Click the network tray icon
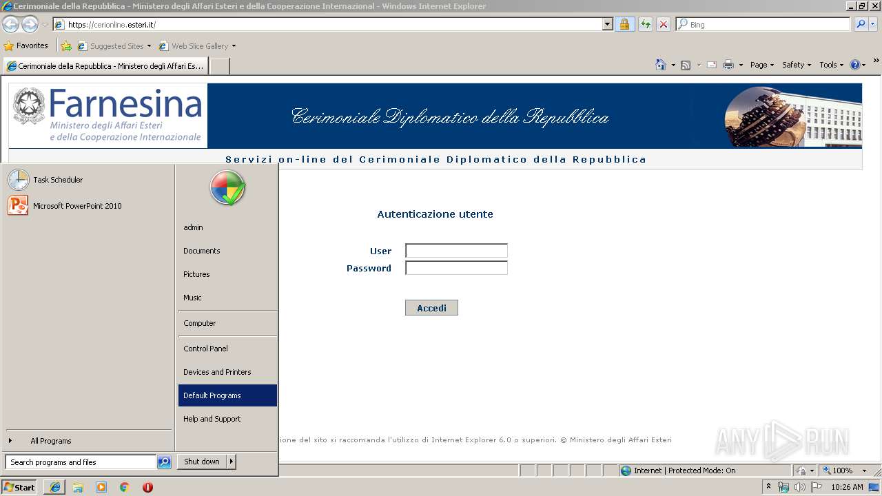This screenshot has width=882, height=496. coord(783,487)
